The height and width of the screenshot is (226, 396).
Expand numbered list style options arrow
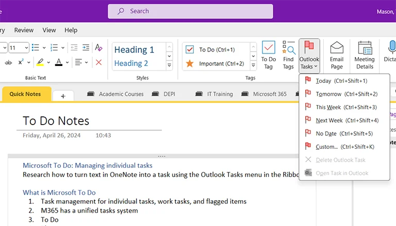click(x=63, y=47)
